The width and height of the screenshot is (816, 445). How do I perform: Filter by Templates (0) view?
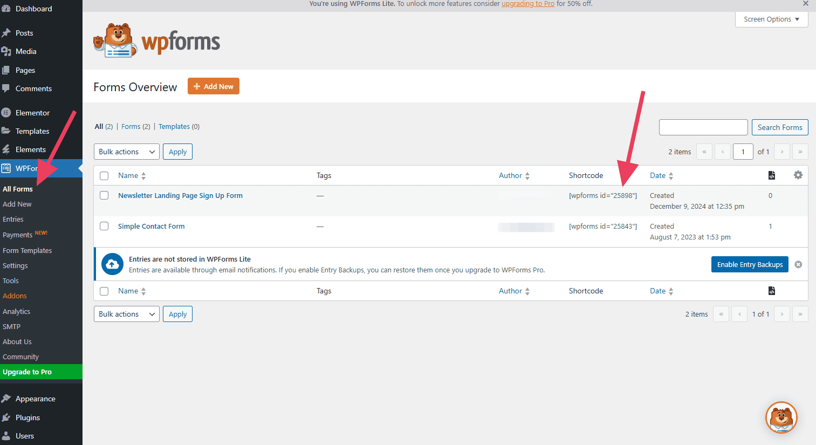click(x=179, y=126)
